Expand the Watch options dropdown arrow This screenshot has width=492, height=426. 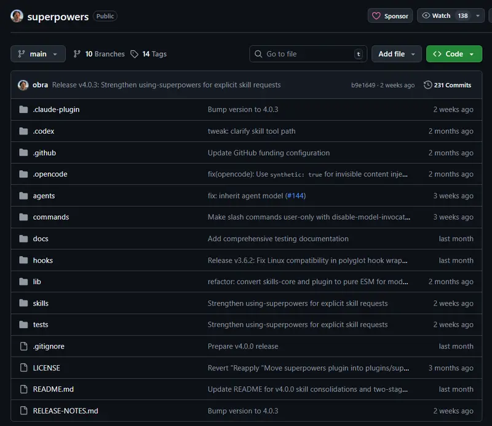click(x=478, y=16)
